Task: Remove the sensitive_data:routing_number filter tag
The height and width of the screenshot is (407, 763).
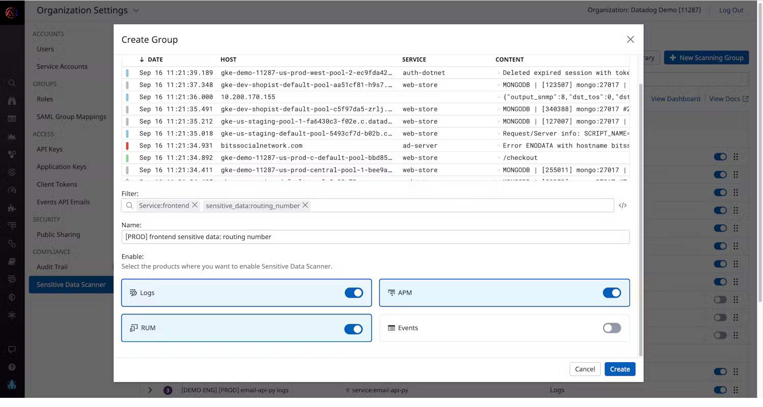Action: click(x=305, y=205)
